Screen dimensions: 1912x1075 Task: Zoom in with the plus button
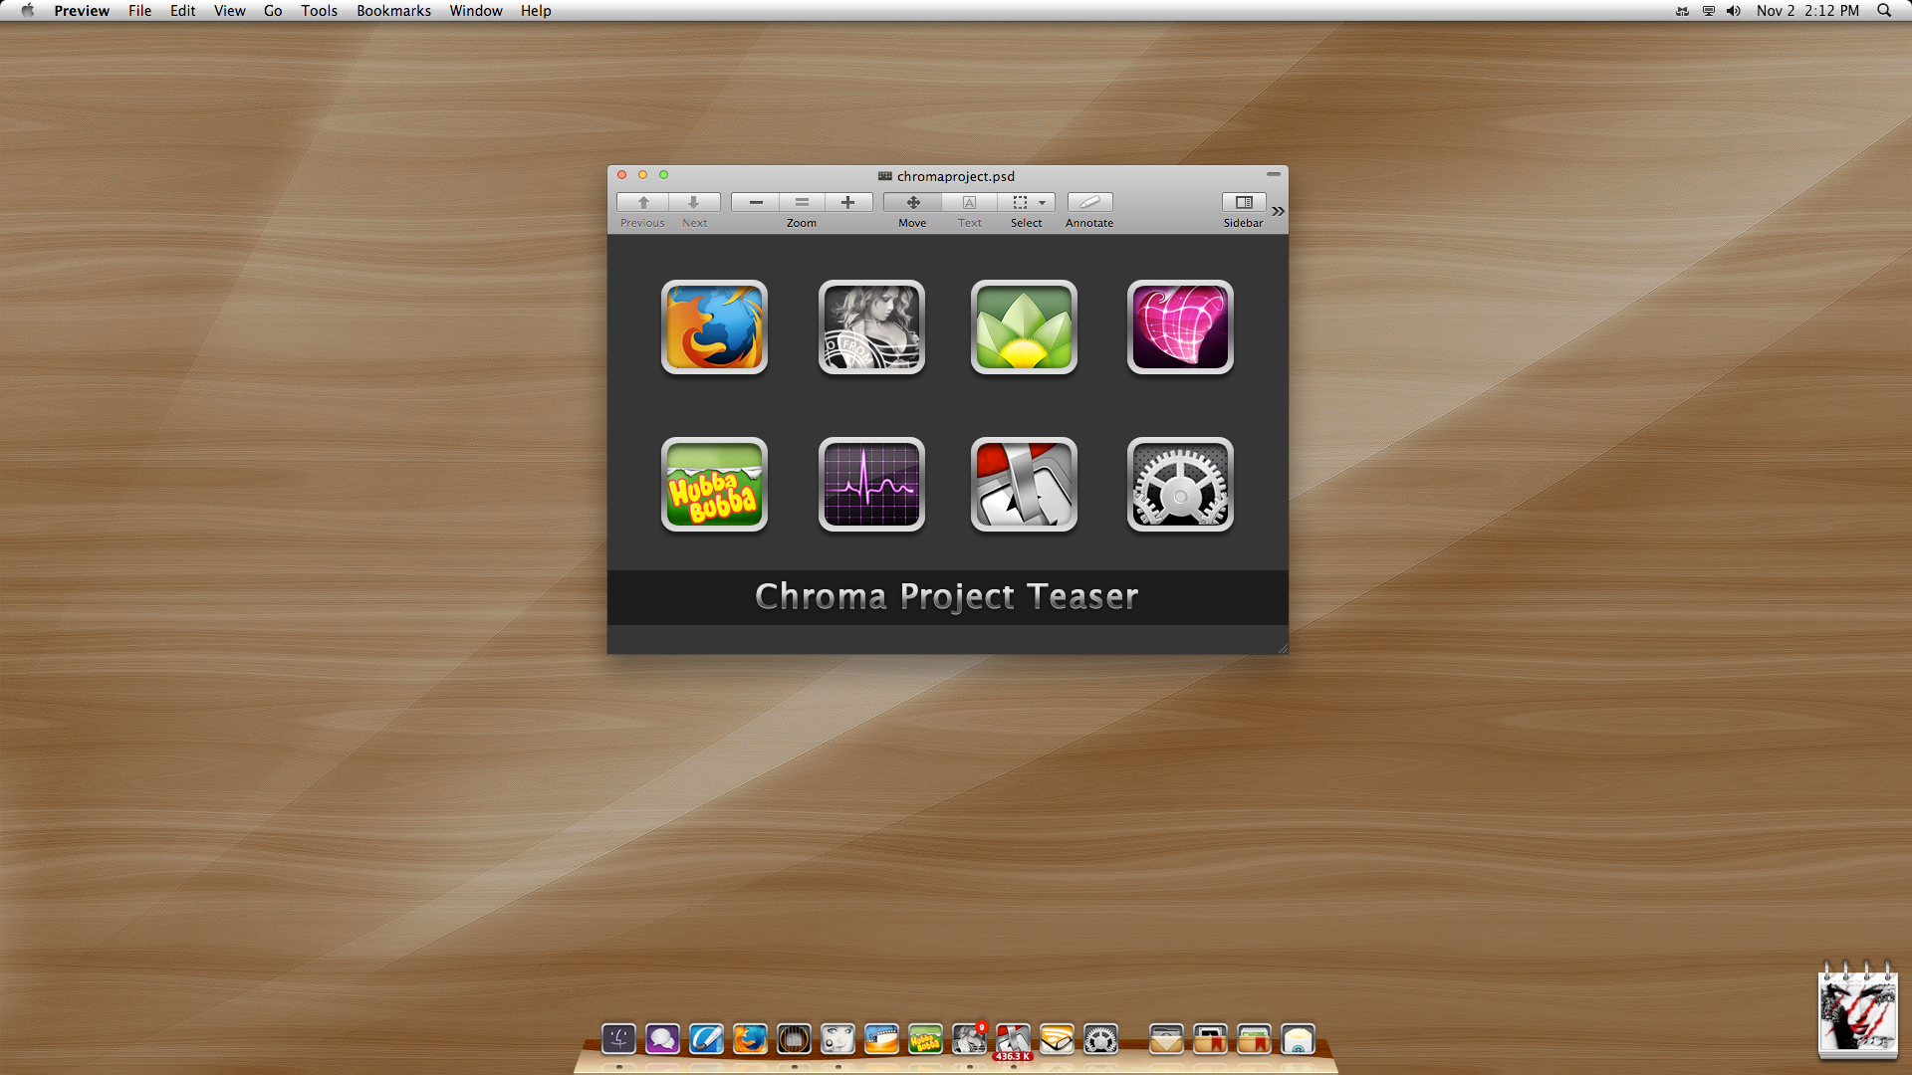(848, 202)
